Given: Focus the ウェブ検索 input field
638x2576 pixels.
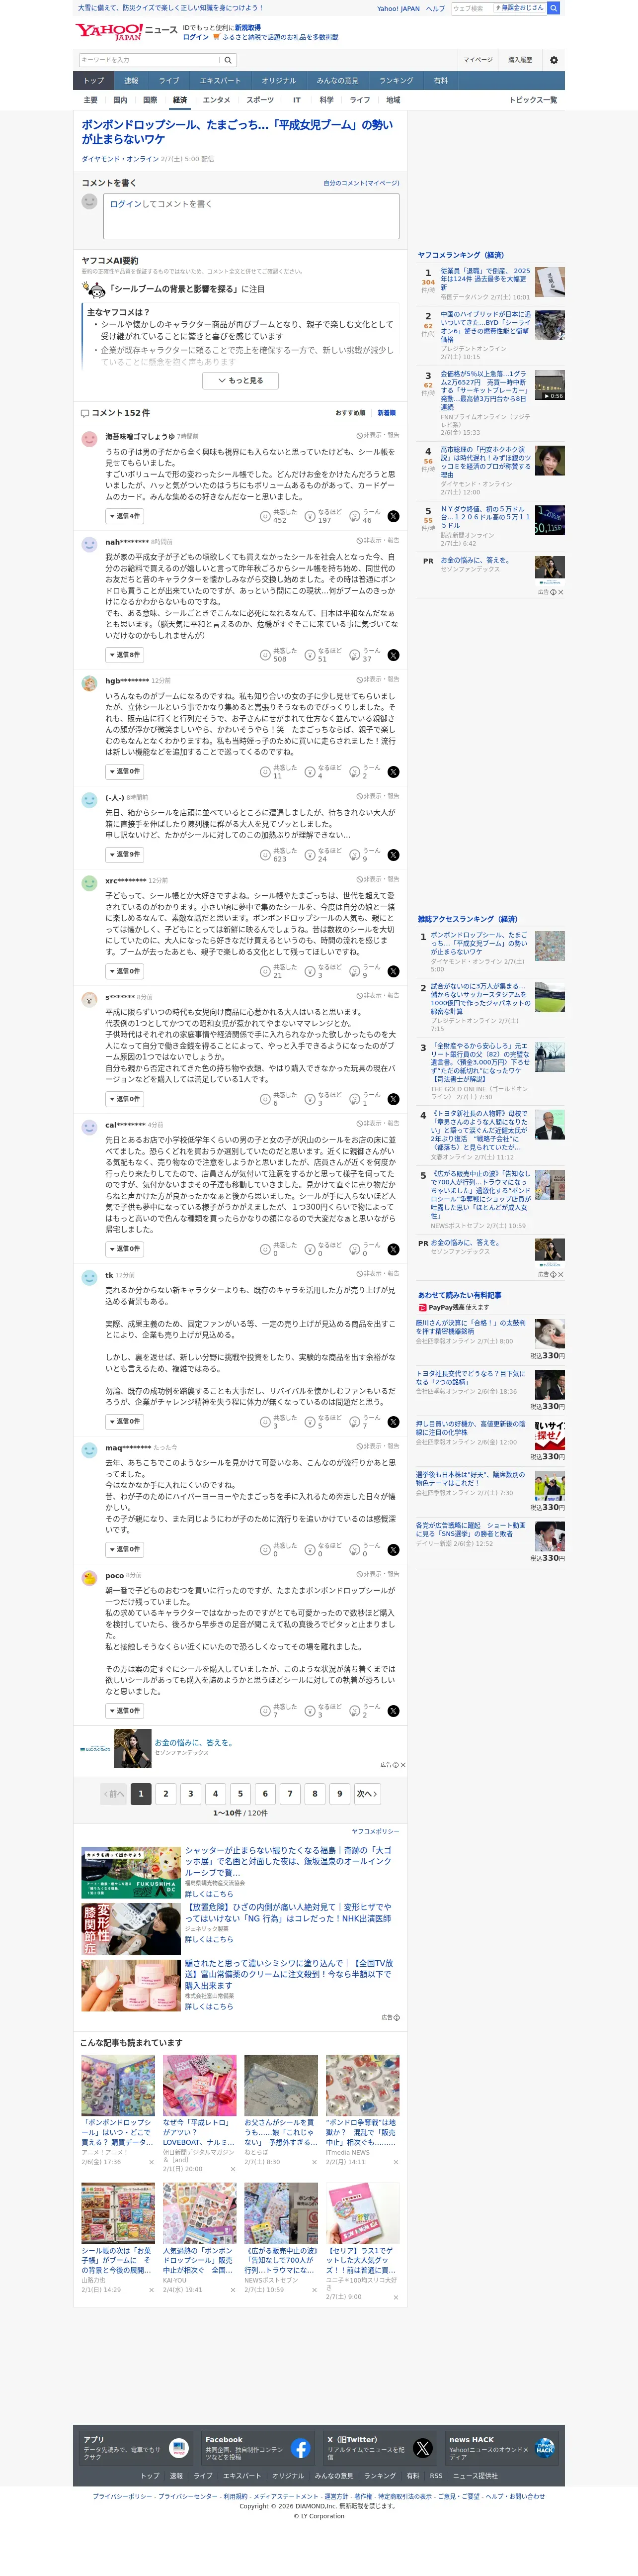Looking at the screenshot, I should tap(471, 8).
